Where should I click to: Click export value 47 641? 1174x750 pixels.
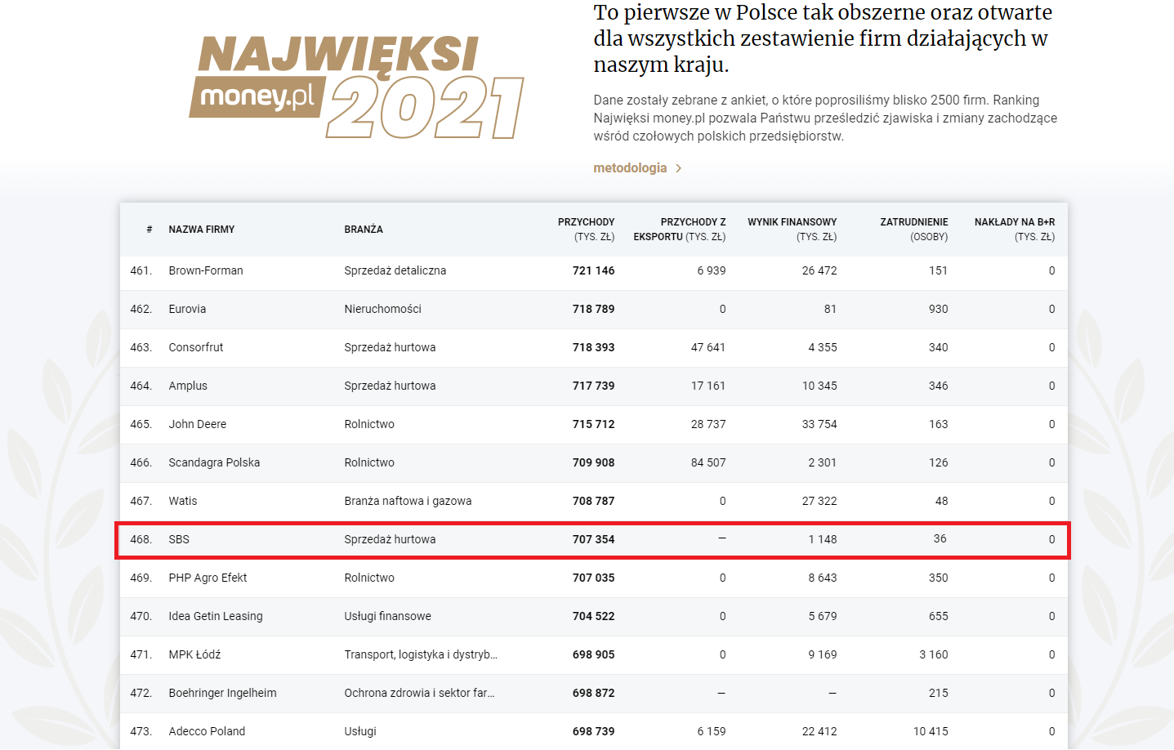708,347
